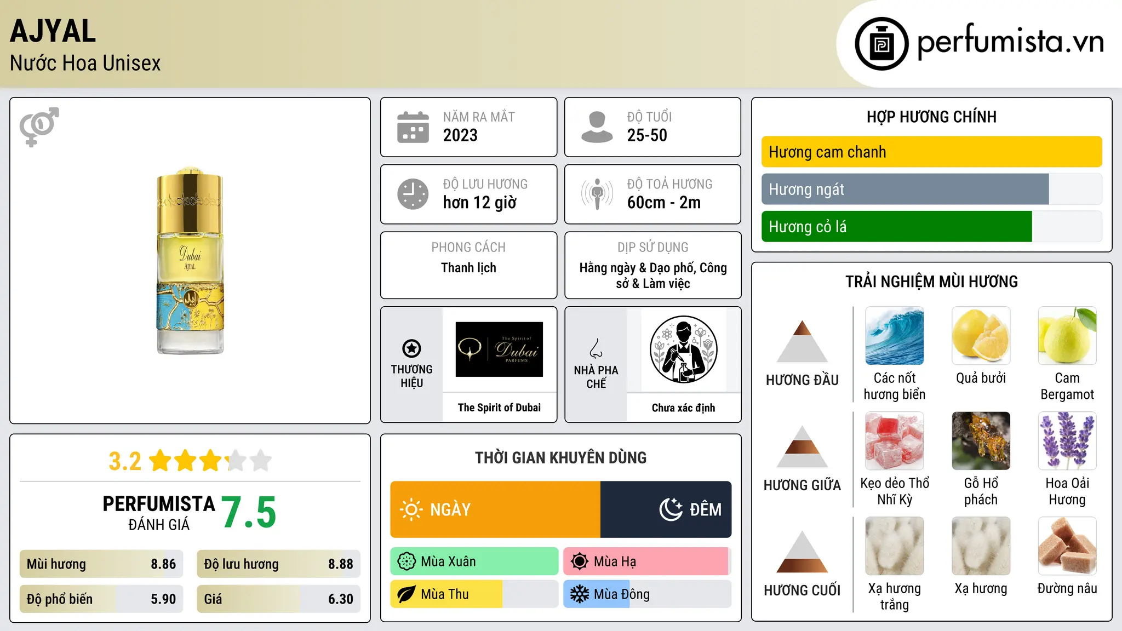Viewport: 1122px width, 631px height.
Task: Click the person icon beside Độ tuổi
Action: point(597,127)
